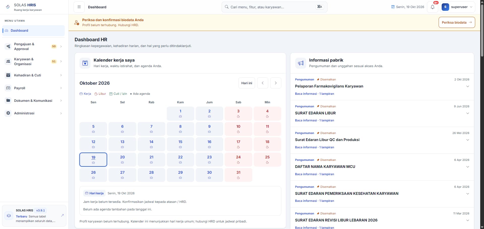This screenshot has height=229, width=484.
Task: Expand Surat Edaran Libur QC dan Produksi
Action: point(468,140)
